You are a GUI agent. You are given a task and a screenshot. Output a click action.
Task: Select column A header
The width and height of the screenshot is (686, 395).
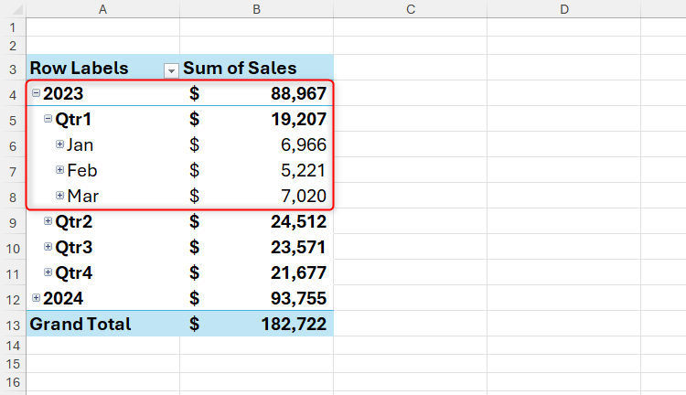coord(102,9)
